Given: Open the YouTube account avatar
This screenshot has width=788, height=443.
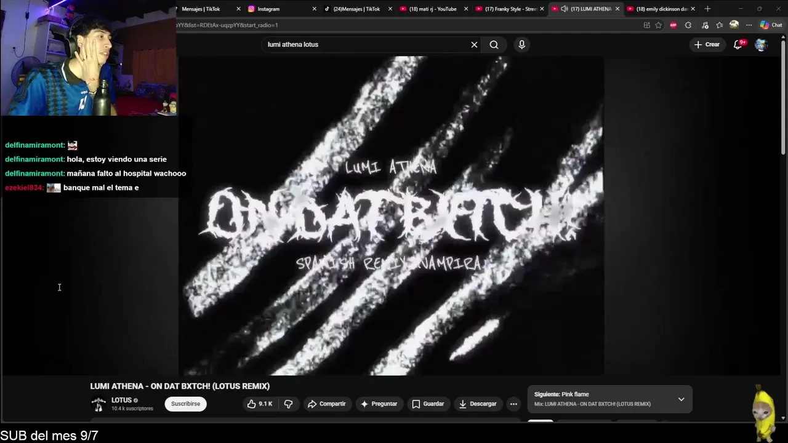Looking at the screenshot, I should click(x=761, y=44).
